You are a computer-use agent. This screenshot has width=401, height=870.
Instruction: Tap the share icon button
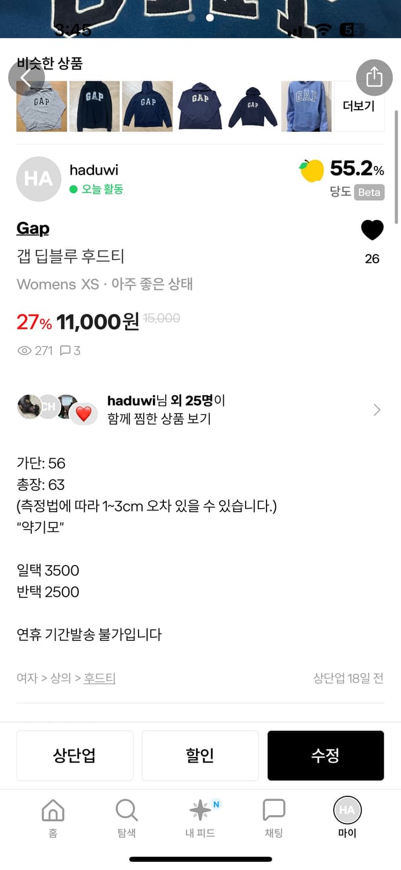pos(374,77)
